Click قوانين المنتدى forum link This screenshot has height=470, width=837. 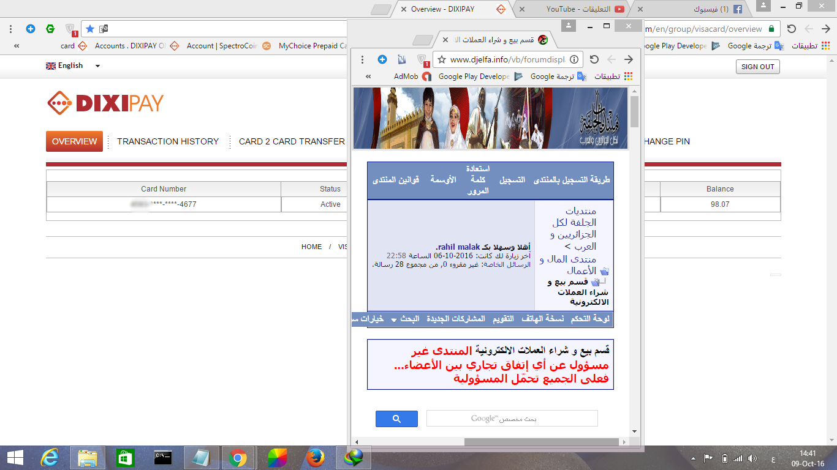pyautogui.click(x=395, y=180)
